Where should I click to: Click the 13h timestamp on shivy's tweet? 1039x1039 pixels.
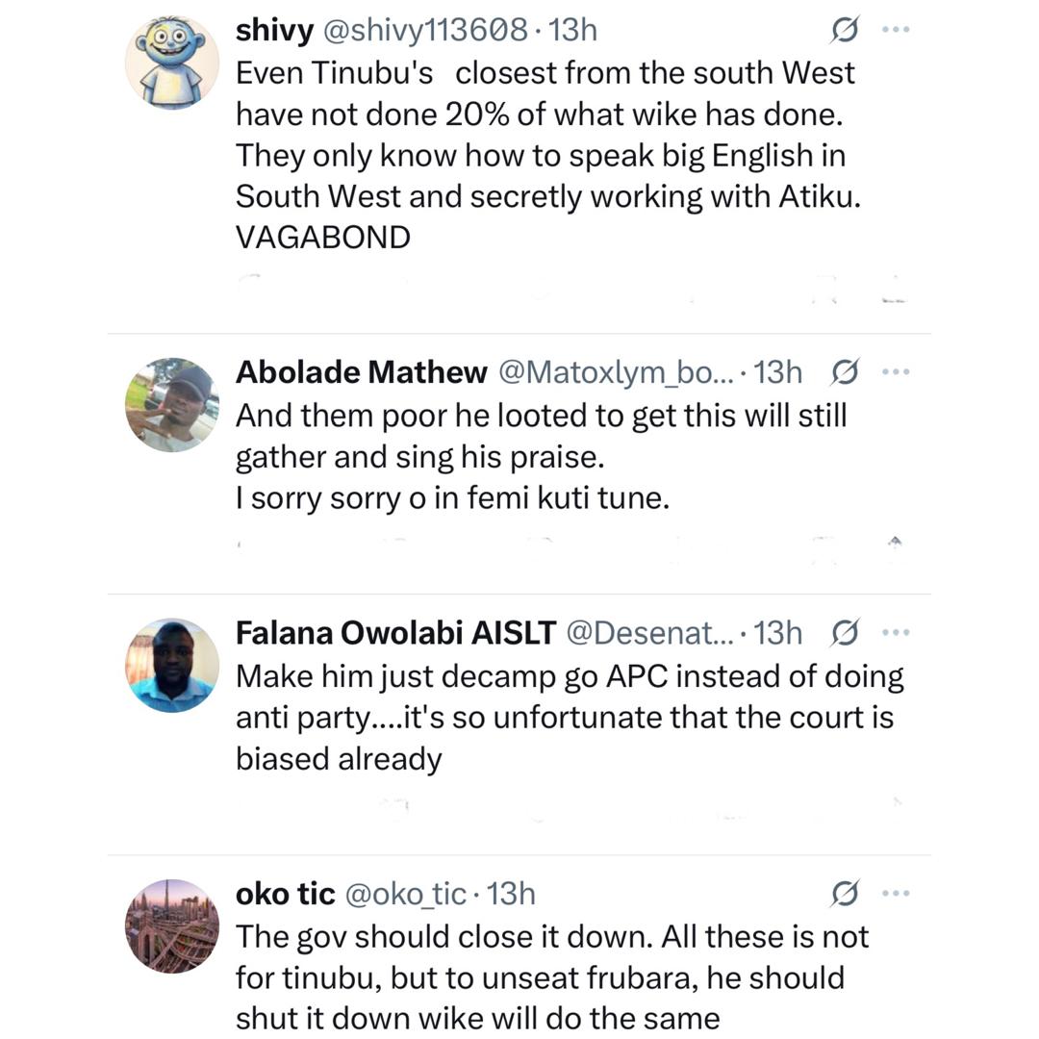point(571,29)
